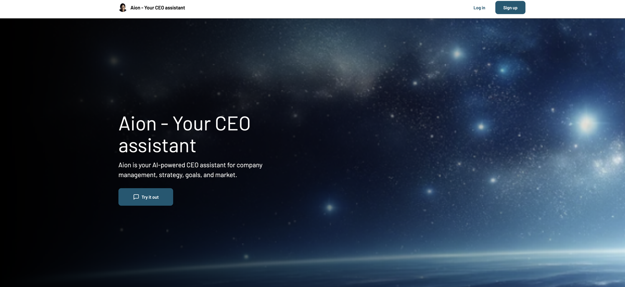Click the word "Your" in the hero heading
The width and height of the screenshot is (625, 287).
coord(192,124)
